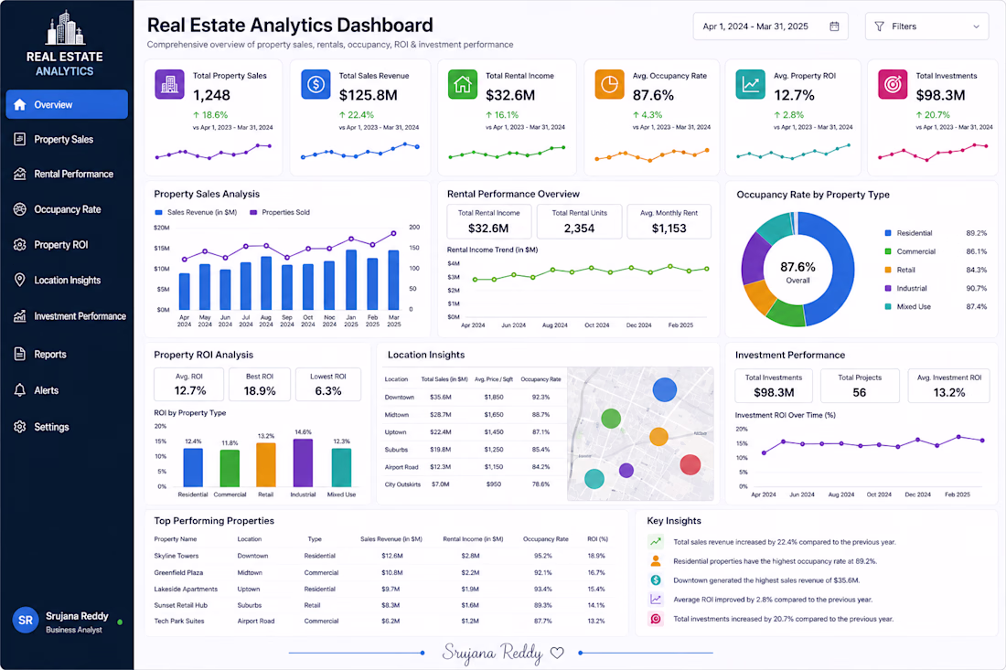The image size is (1006, 670).
Task: Click the pink target Total Investments icon
Action: (893, 84)
